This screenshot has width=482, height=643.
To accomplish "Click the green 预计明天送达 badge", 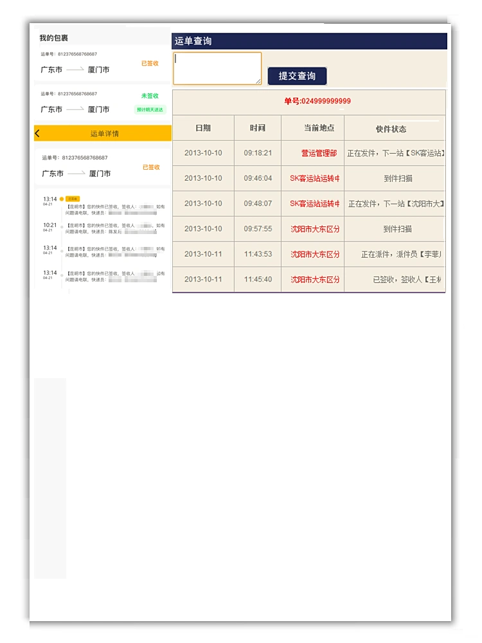I will (150, 109).
